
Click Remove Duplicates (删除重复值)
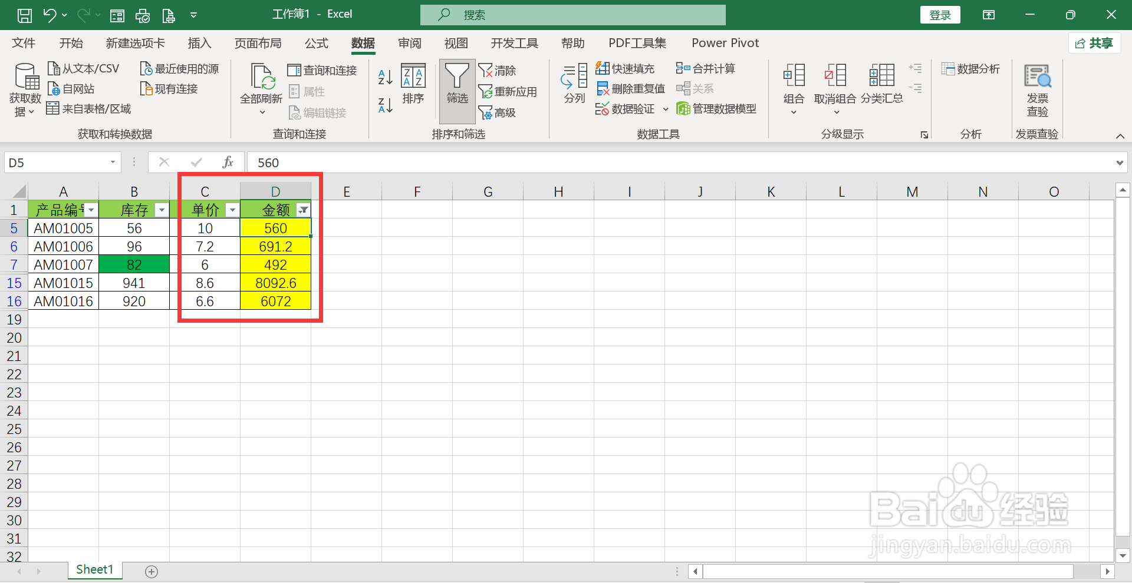[x=630, y=89]
